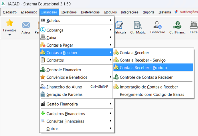Click the Notificações flag icon
Image resolution: width=198 pixels, height=136 pixels.
click(176, 12)
